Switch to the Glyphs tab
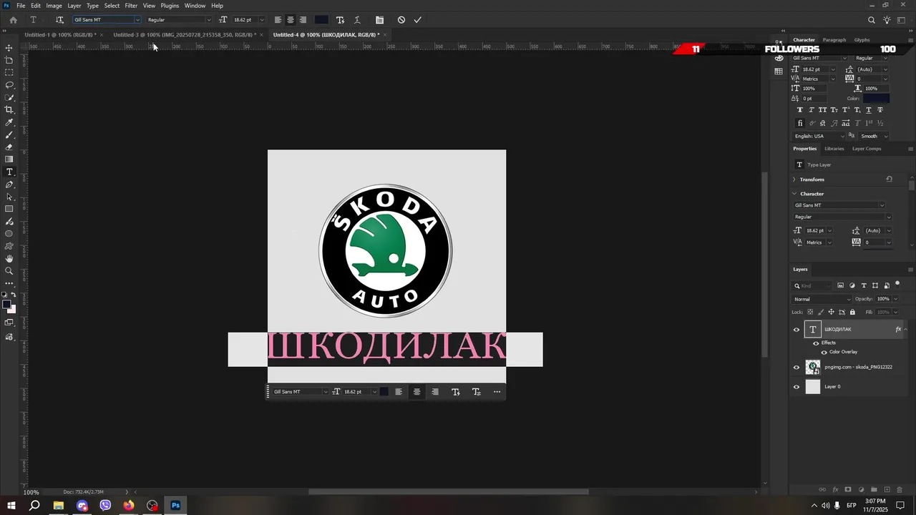This screenshot has height=515, width=916. pyautogui.click(x=862, y=40)
